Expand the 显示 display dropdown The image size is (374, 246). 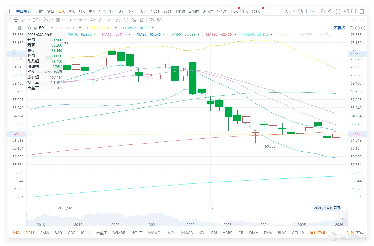pos(289,11)
